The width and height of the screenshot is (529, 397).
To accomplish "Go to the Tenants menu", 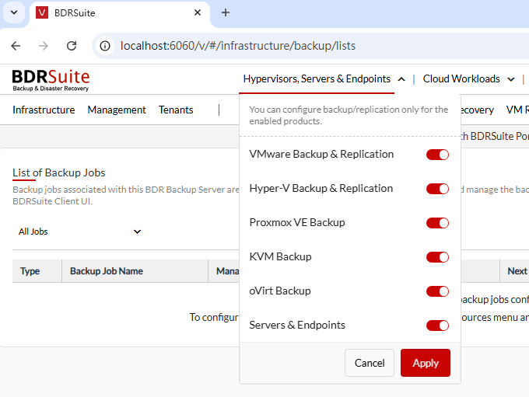I will point(176,110).
